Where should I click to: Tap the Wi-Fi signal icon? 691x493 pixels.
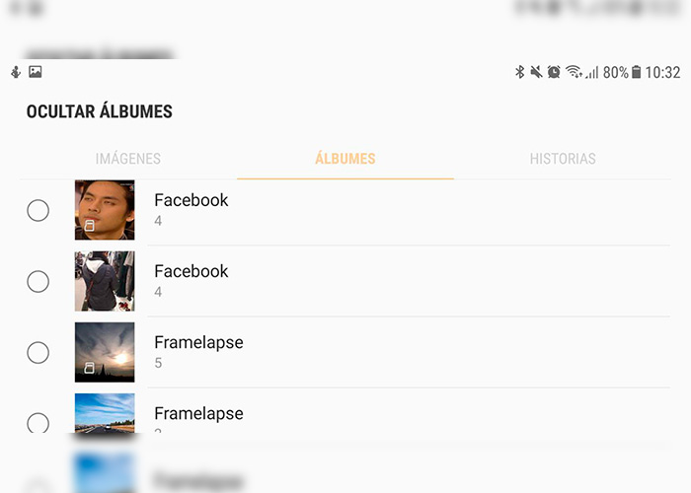574,71
